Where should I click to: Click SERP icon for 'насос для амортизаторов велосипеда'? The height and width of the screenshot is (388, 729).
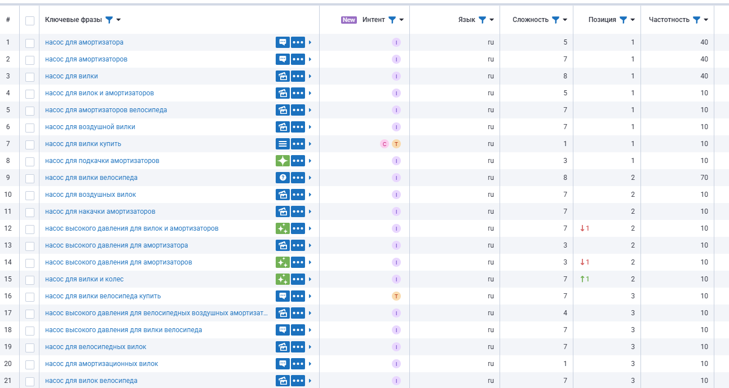(282, 110)
